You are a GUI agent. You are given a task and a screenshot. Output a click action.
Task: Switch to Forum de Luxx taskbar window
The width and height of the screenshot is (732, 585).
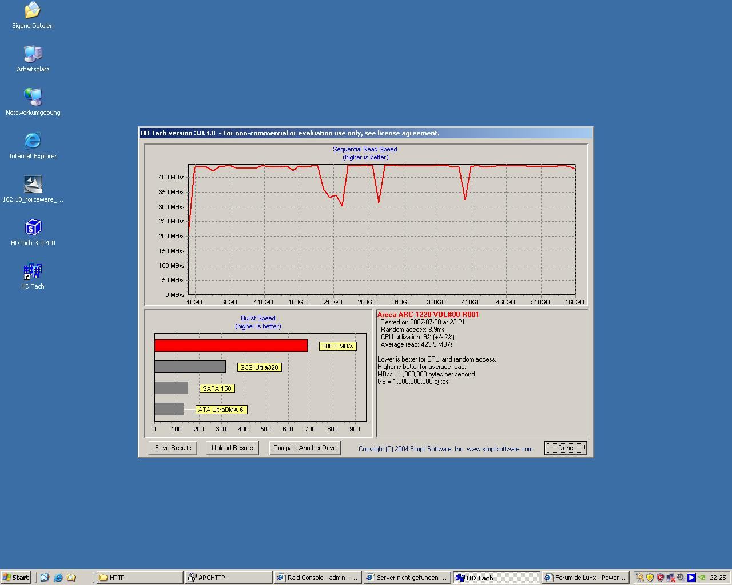tap(586, 578)
